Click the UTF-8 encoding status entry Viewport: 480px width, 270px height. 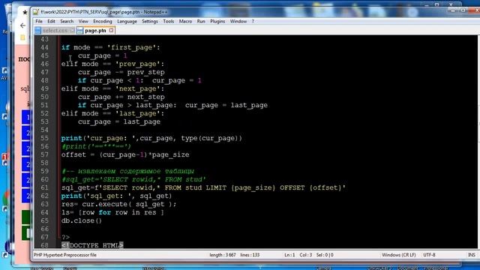[429, 255]
